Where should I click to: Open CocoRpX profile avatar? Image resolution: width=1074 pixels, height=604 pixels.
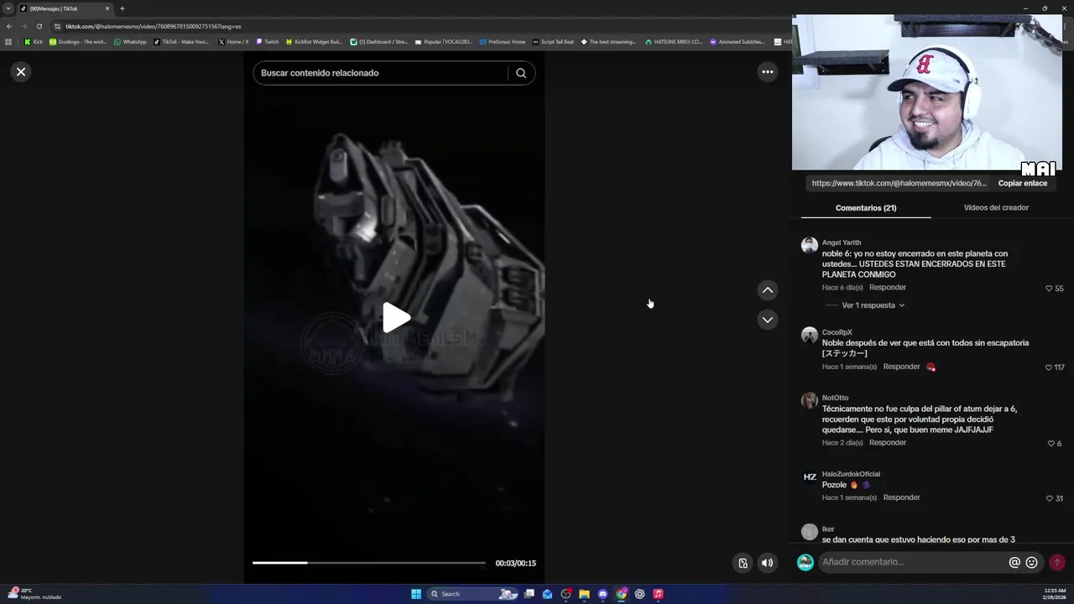[809, 336]
